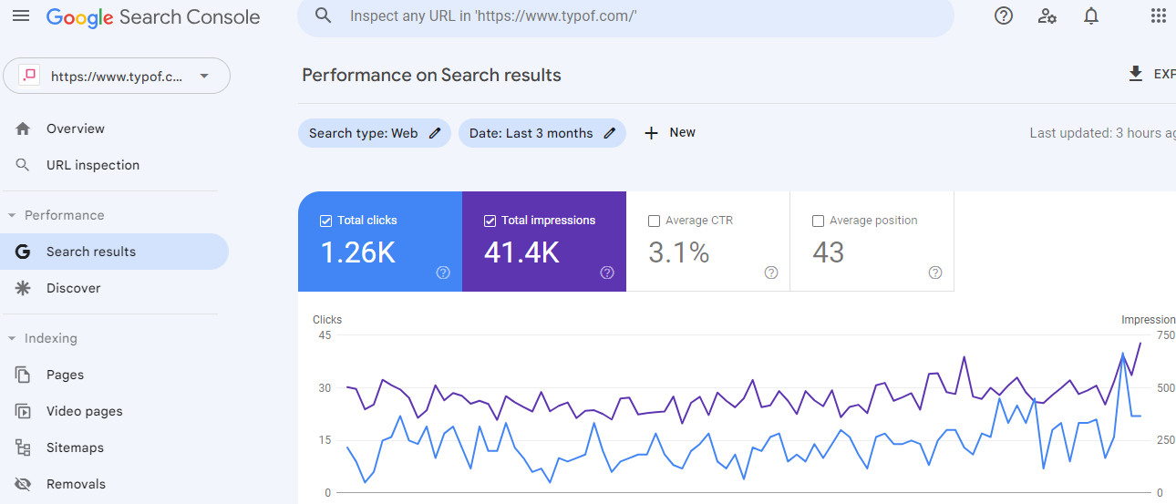Open the property selector dropdown arrow
This screenshot has width=1176, height=504.
tap(204, 77)
